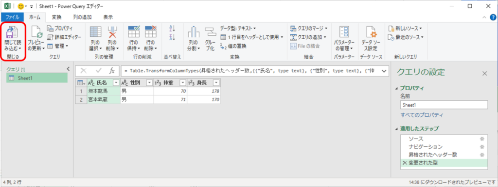Open the 体重 column filter dropdown
The width and height of the screenshot is (498, 187).
[183, 82]
